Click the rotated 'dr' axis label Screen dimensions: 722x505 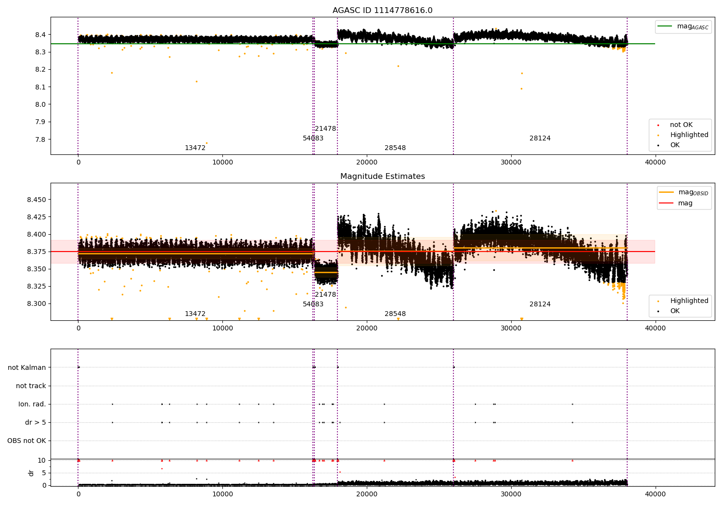pyautogui.click(x=31, y=473)
